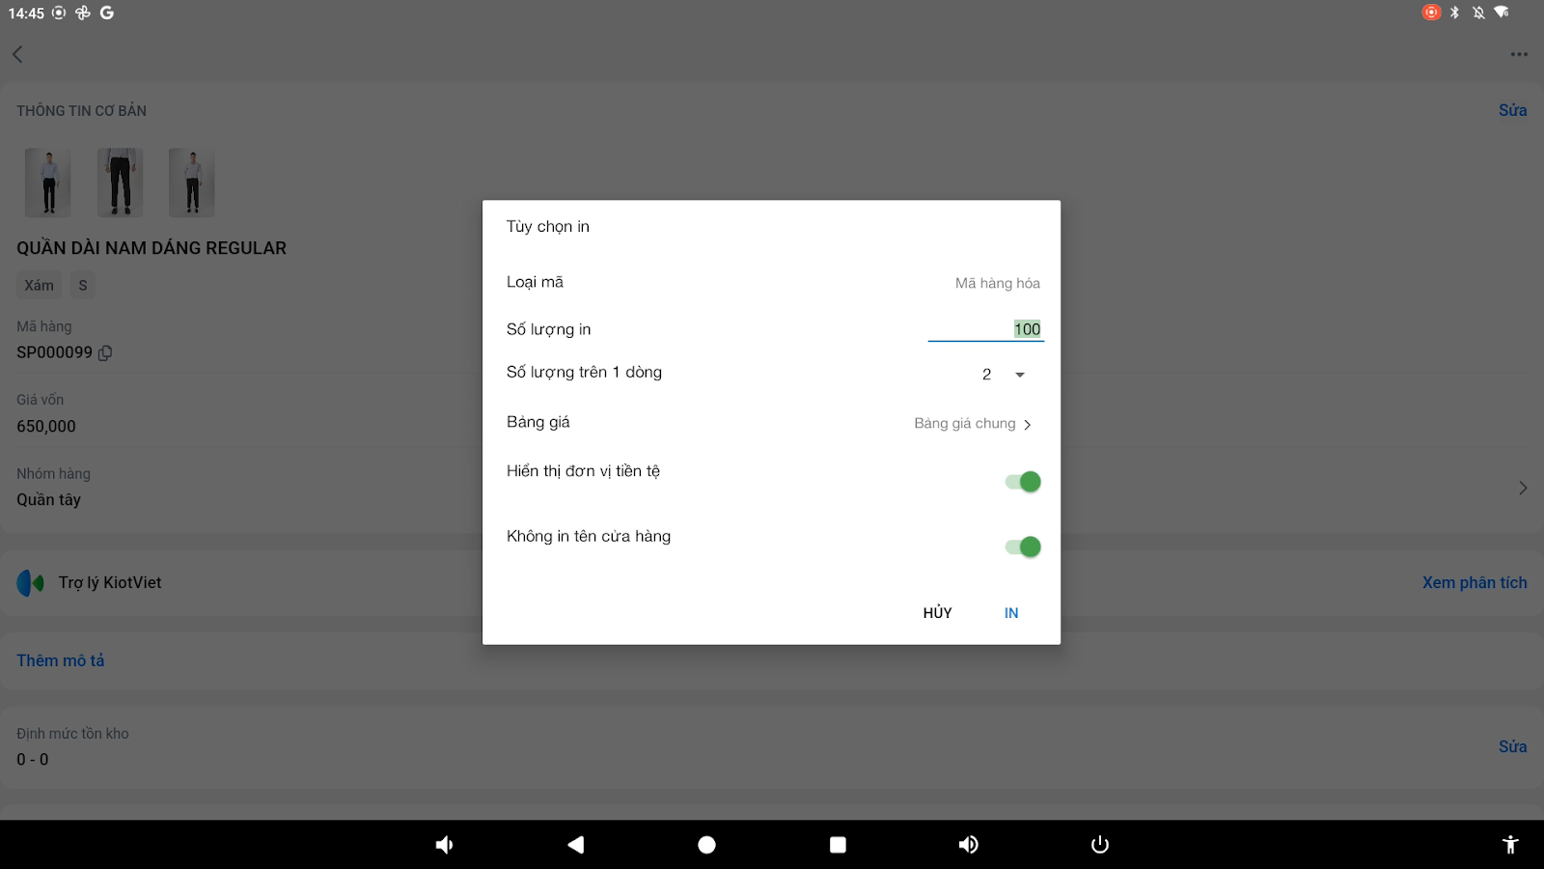Open the first product thumbnail image
The width and height of the screenshot is (1544, 869).
48,182
